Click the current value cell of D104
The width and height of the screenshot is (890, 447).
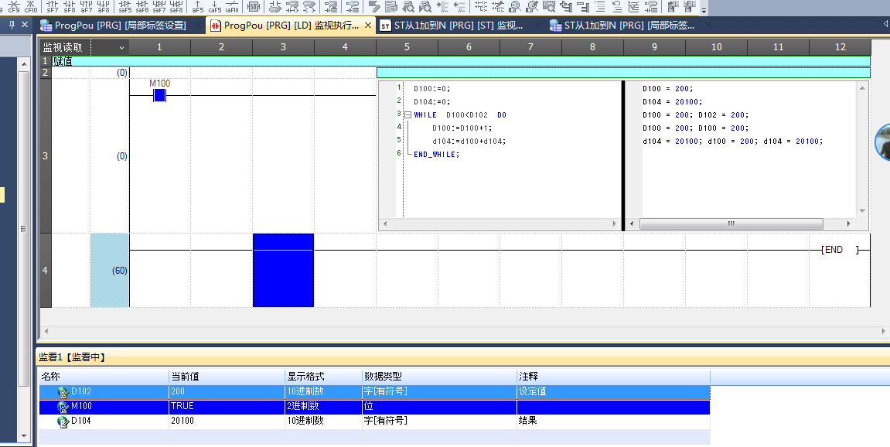click(227, 421)
